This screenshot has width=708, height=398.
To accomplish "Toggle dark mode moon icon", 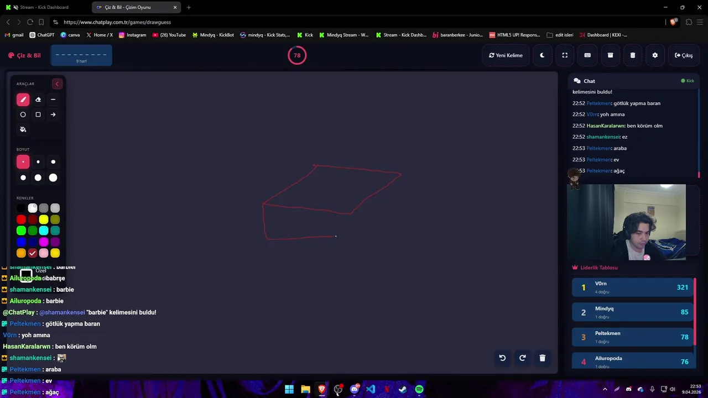I will [x=542, y=55].
